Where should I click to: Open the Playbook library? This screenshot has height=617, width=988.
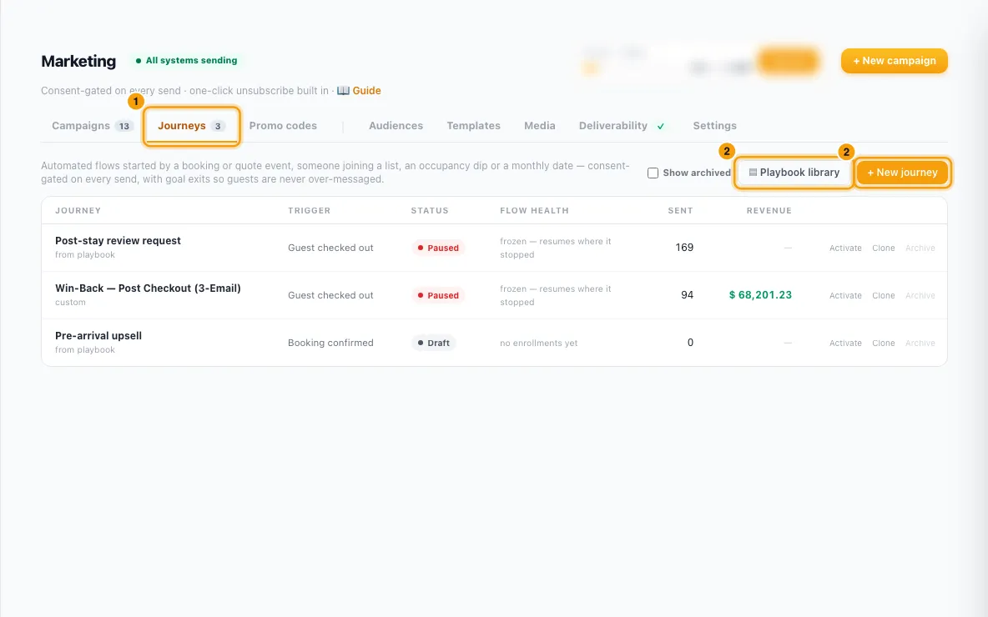coord(794,172)
